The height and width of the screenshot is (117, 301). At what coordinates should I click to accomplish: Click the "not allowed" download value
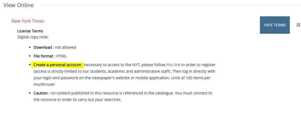(66, 47)
